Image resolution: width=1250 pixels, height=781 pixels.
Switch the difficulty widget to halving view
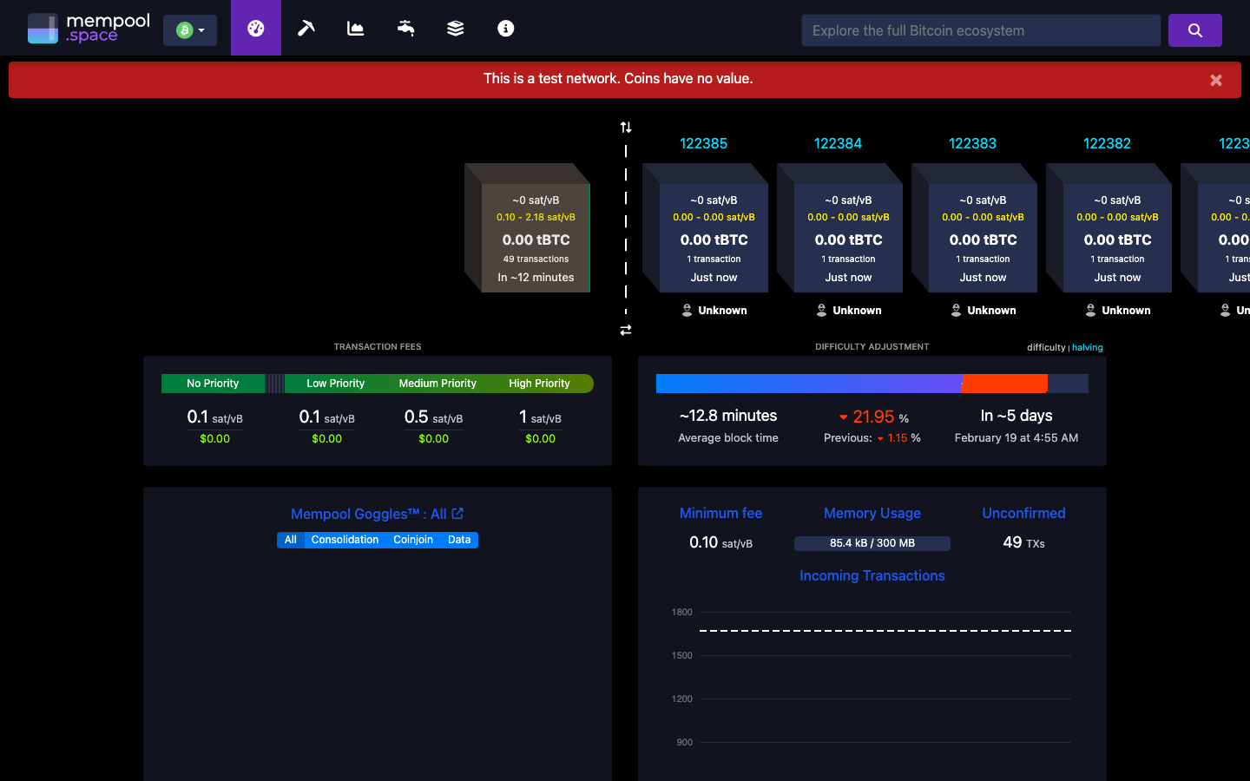click(1087, 347)
